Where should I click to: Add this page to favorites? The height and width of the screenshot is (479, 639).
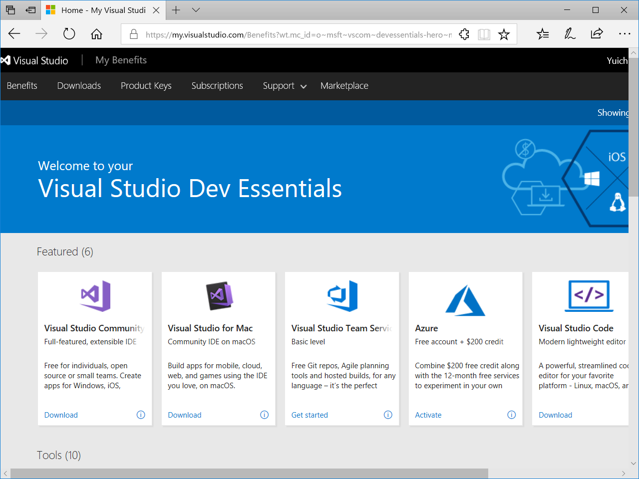(x=504, y=34)
